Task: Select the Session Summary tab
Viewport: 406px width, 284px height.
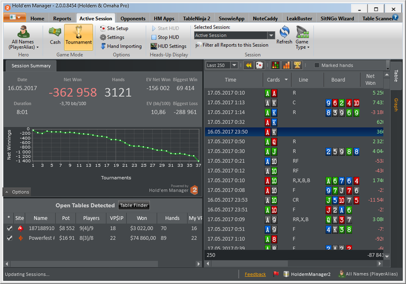Action: (x=31, y=65)
